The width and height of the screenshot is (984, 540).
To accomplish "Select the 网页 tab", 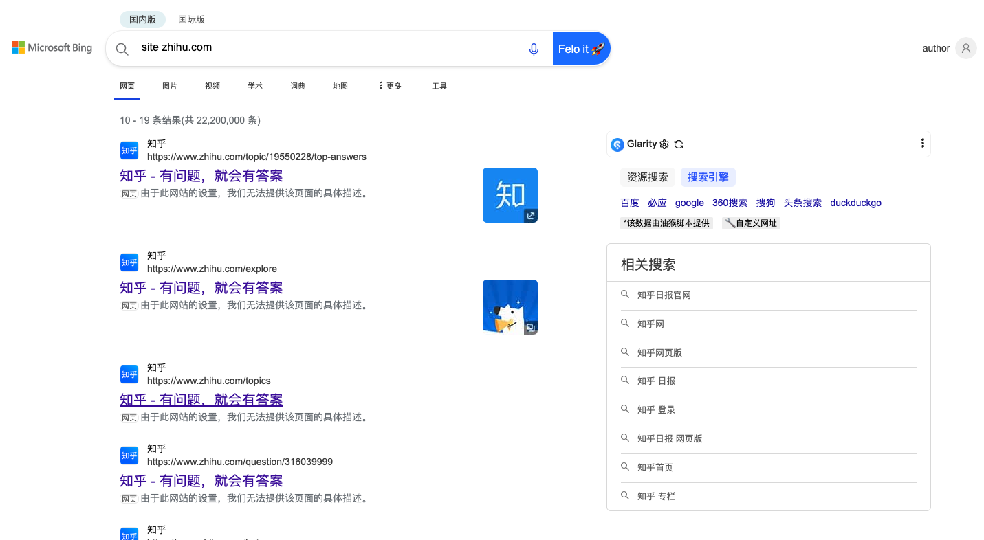I will click(x=127, y=86).
